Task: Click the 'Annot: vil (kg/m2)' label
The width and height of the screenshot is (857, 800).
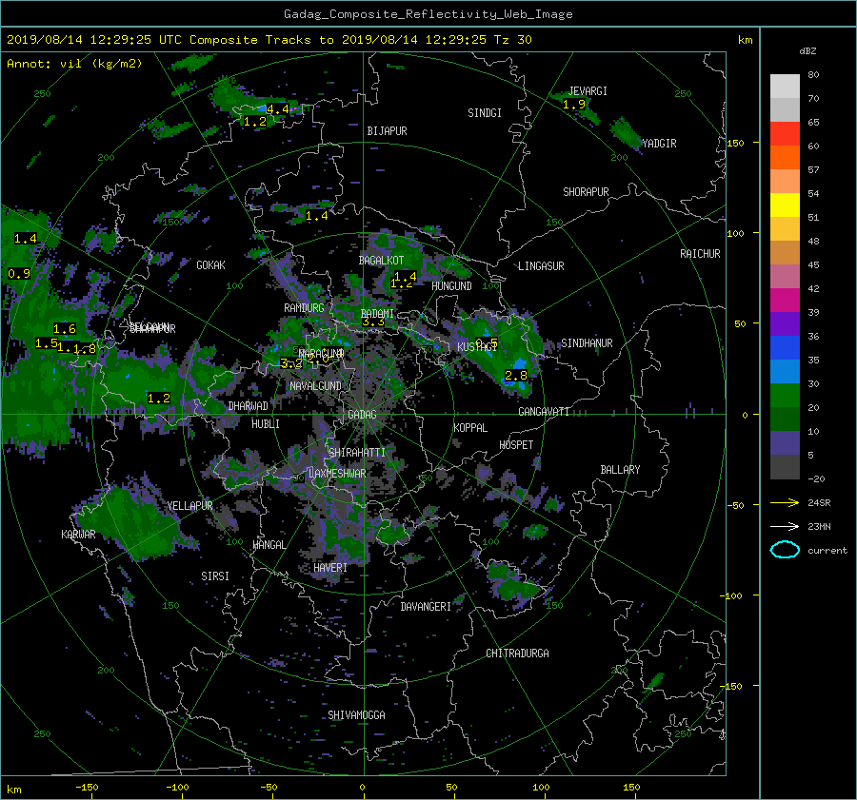Action: click(x=74, y=64)
